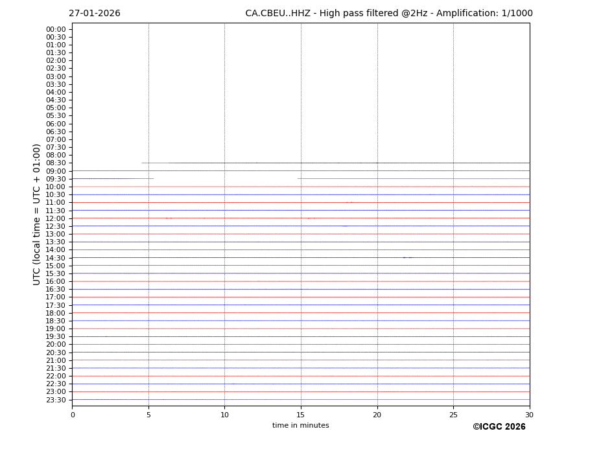Select the 00:00 time row label

[x=56, y=29]
